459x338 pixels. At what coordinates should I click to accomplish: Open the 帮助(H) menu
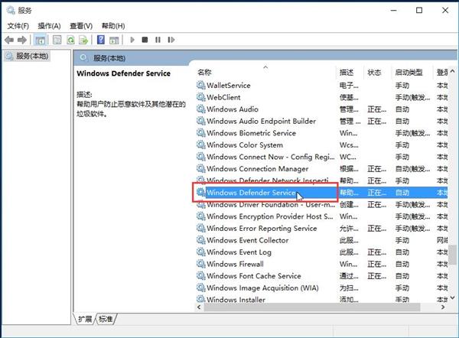[x=113, y=26]
